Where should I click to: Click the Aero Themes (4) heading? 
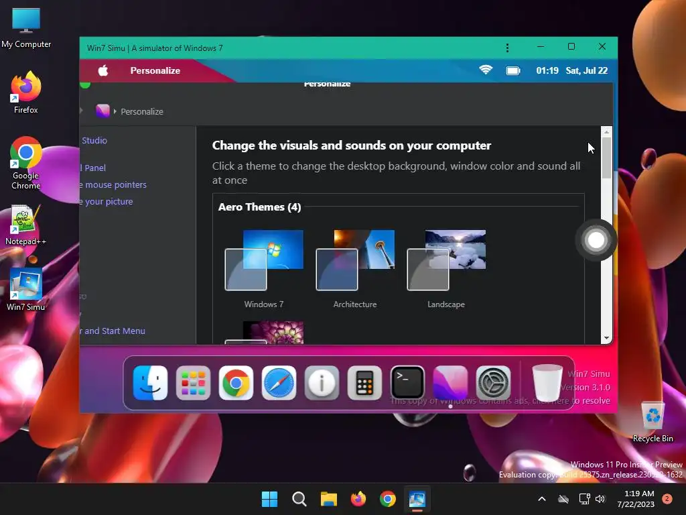click(259, 207)
